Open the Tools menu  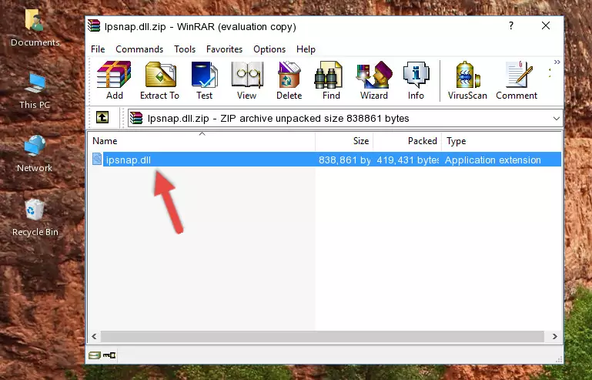pos(185,49)
